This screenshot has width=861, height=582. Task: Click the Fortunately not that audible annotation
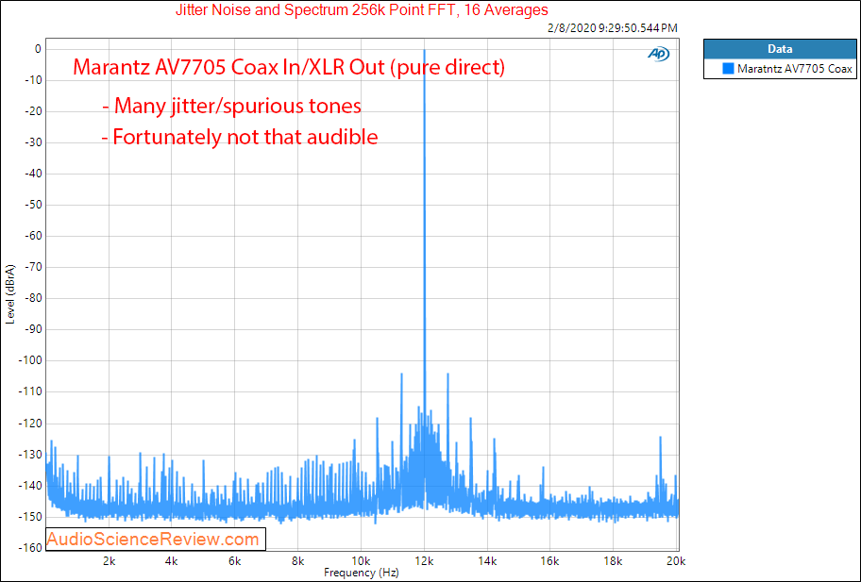240,137
